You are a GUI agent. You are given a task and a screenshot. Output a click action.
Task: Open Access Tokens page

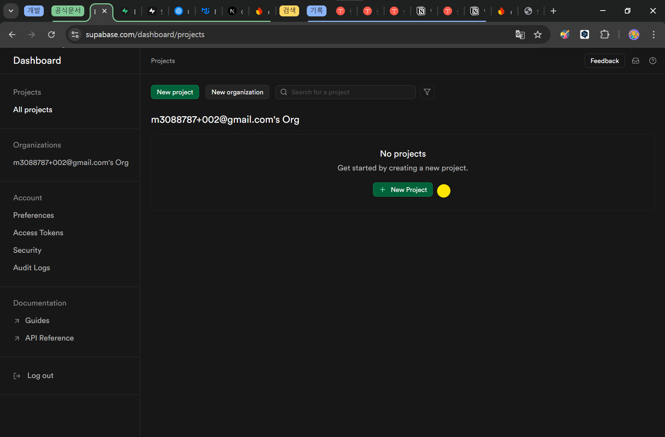tap(38, 233)
